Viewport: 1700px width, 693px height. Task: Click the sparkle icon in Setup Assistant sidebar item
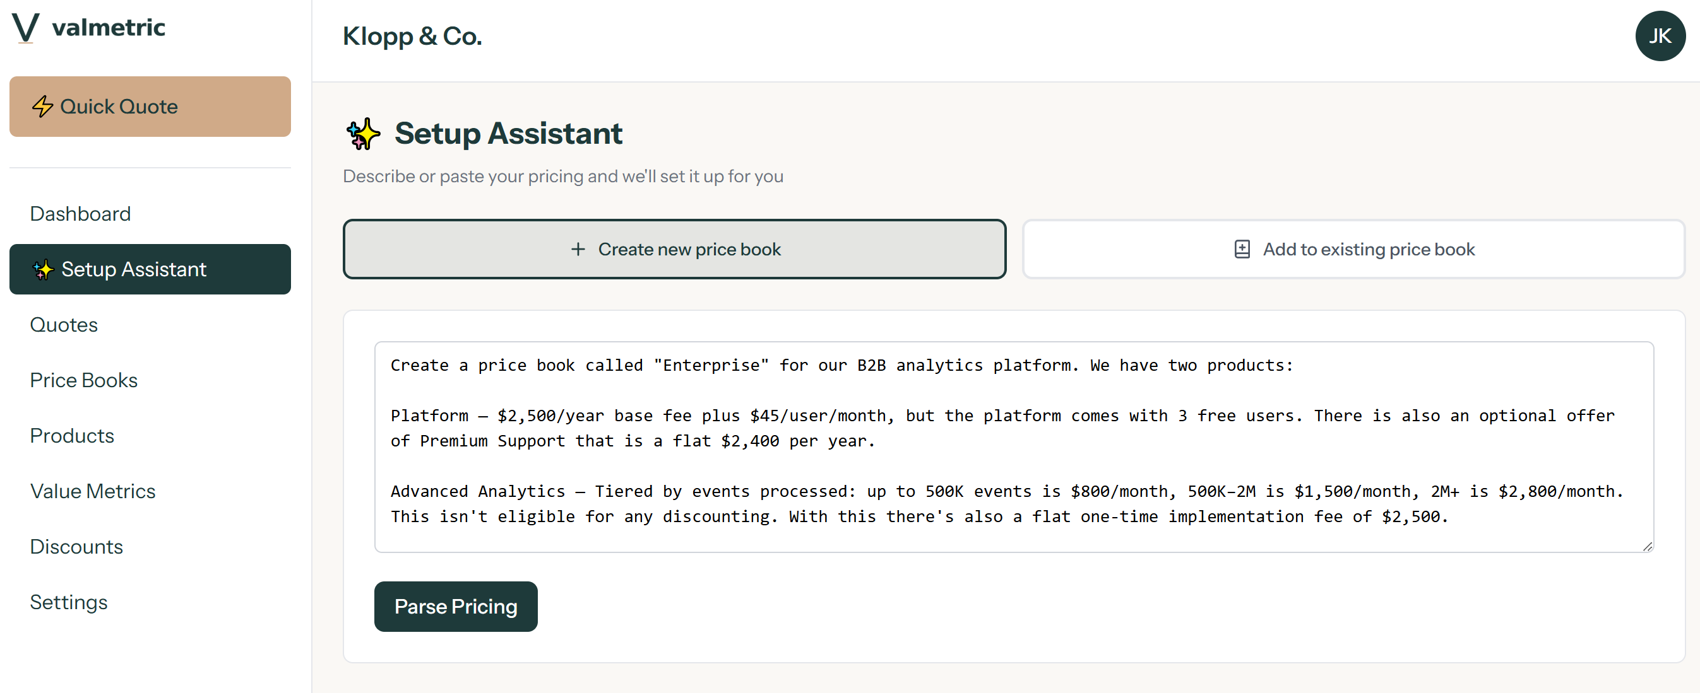tap(43, 269)
